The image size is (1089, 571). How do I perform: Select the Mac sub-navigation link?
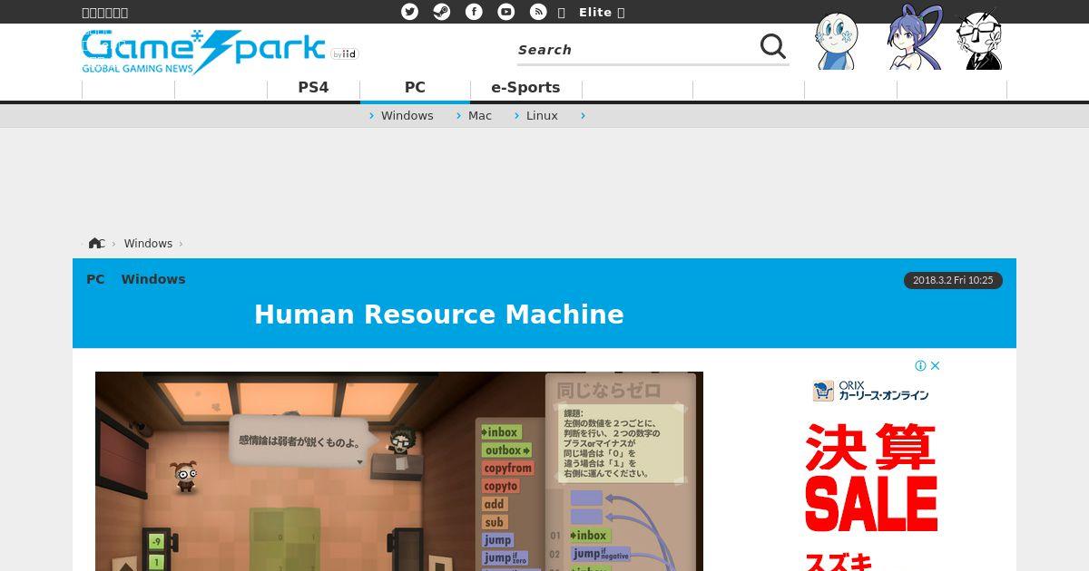click(480, 116)
